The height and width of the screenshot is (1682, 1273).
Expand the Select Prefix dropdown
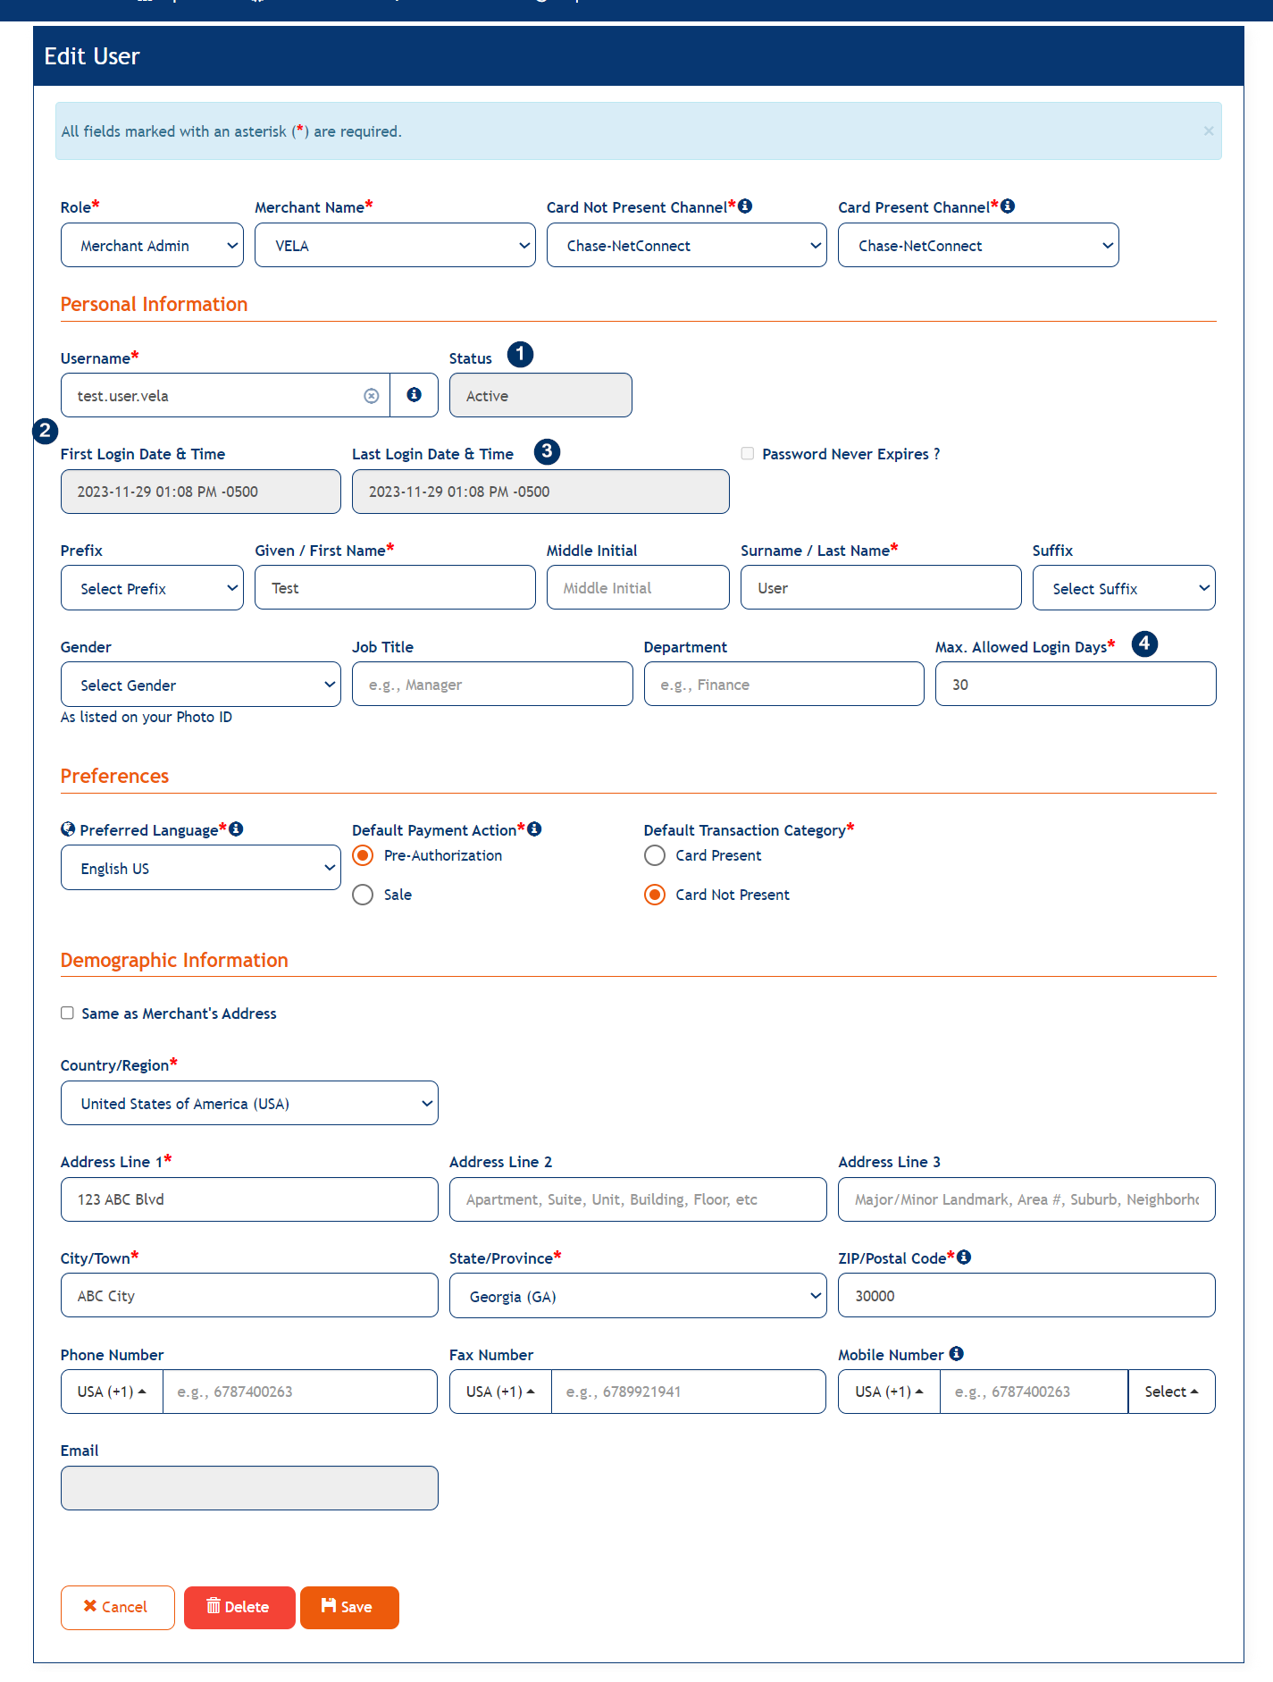point(152,589)
